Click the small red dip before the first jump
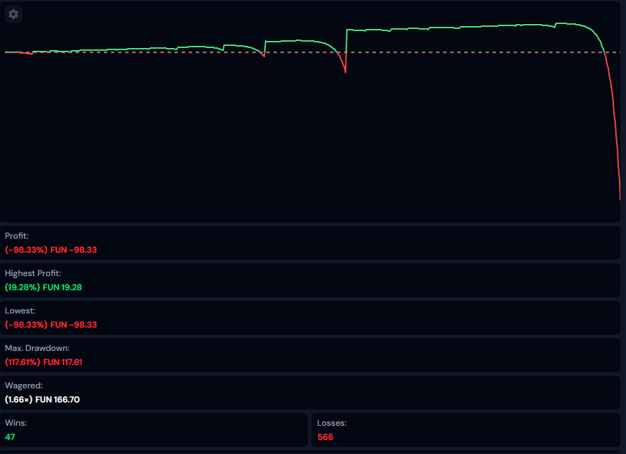The height and width of the screenshot is (454, 626). [263, 56]
